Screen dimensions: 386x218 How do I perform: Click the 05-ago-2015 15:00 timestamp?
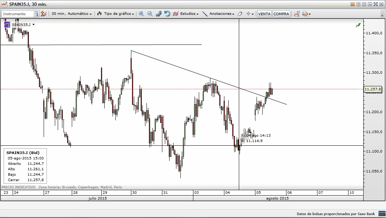[26, 158]
